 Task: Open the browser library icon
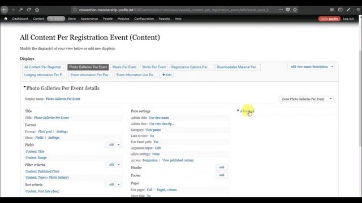(x=332, y=10)
